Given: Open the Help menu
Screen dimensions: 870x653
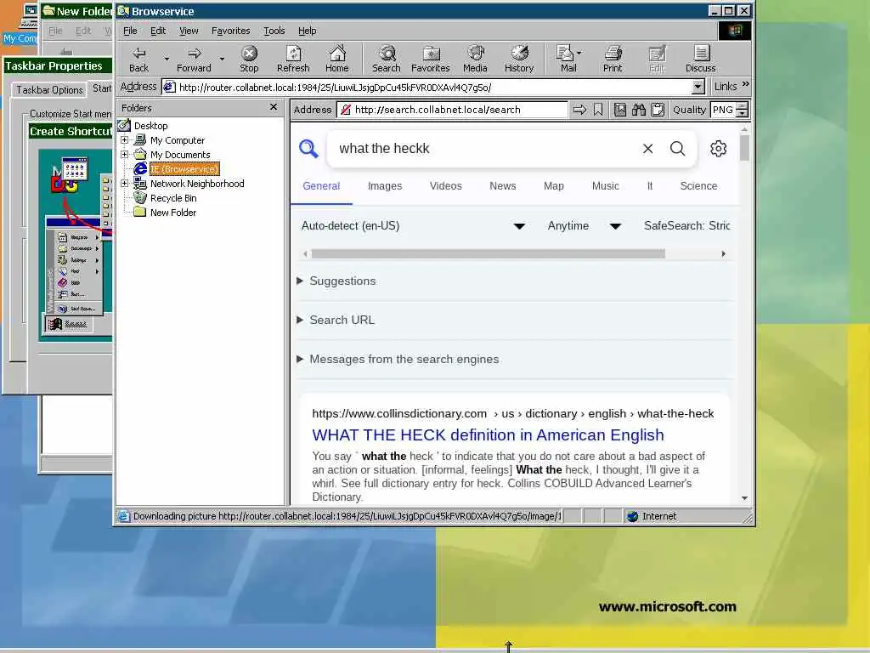Looking at the screenshot, I should point(308,31).
